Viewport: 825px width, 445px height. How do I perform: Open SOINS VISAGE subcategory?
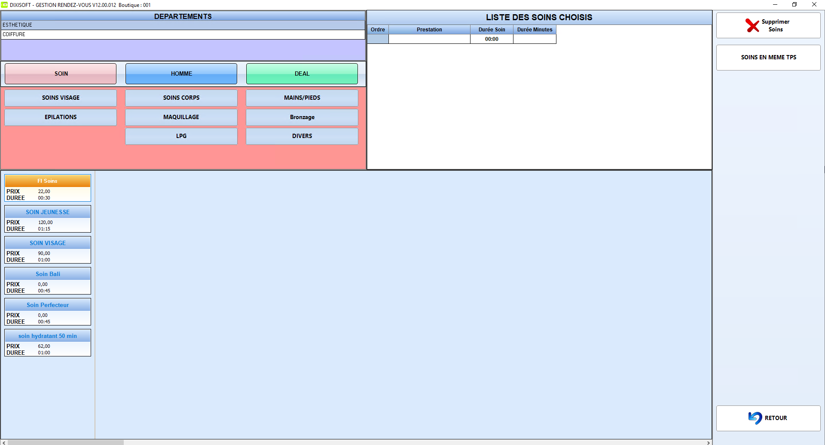[61, 98]
